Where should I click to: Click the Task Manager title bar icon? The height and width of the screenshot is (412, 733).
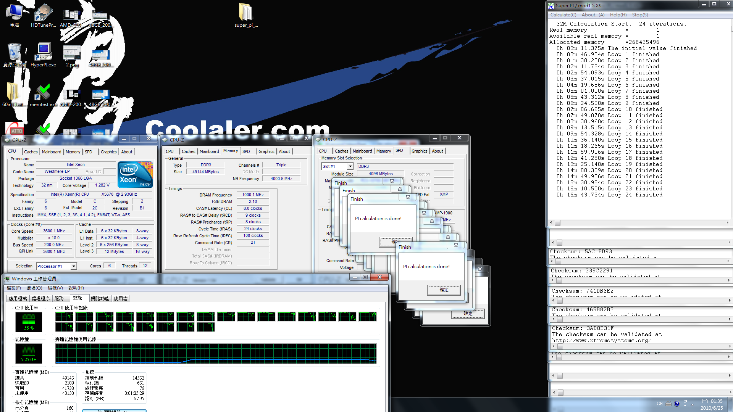tap(7, 279)
